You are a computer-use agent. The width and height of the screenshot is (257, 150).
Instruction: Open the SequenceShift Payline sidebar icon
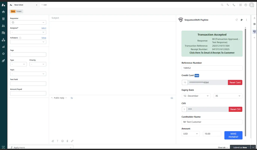[254, 32]
